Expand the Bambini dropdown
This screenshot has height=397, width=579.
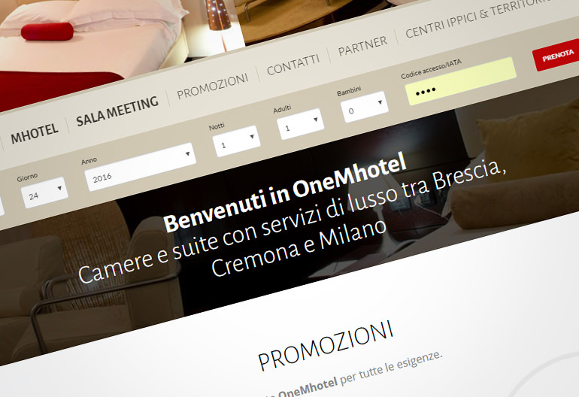[x=365, y=107]
